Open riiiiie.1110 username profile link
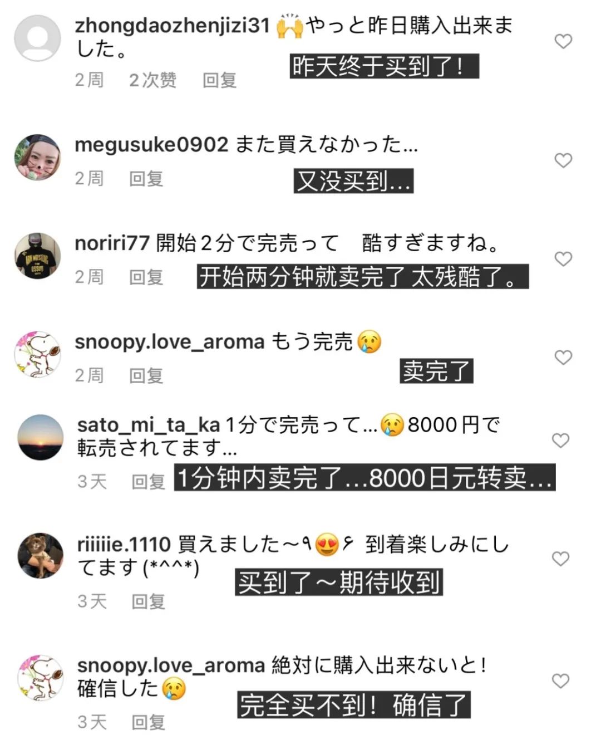Image resolution: width=601 pixels, height=744 pixels. tap(124, 544)
